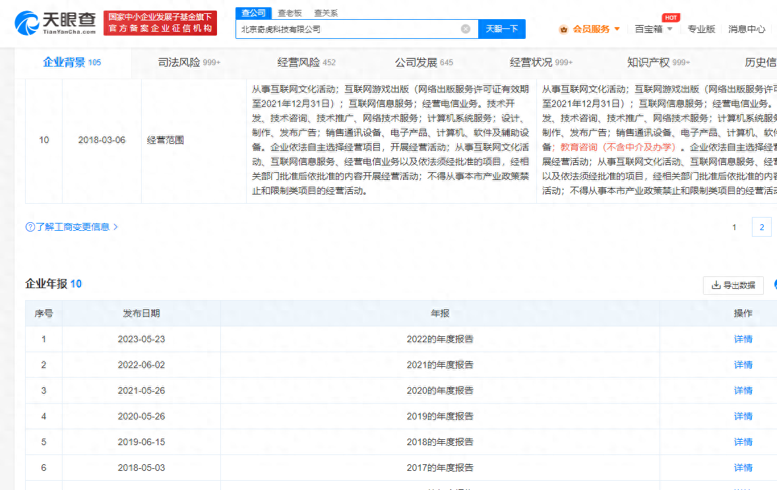Open 详情 for the 2019 annual report
Viewport: 777px width, 490px height.
(743, 416)
